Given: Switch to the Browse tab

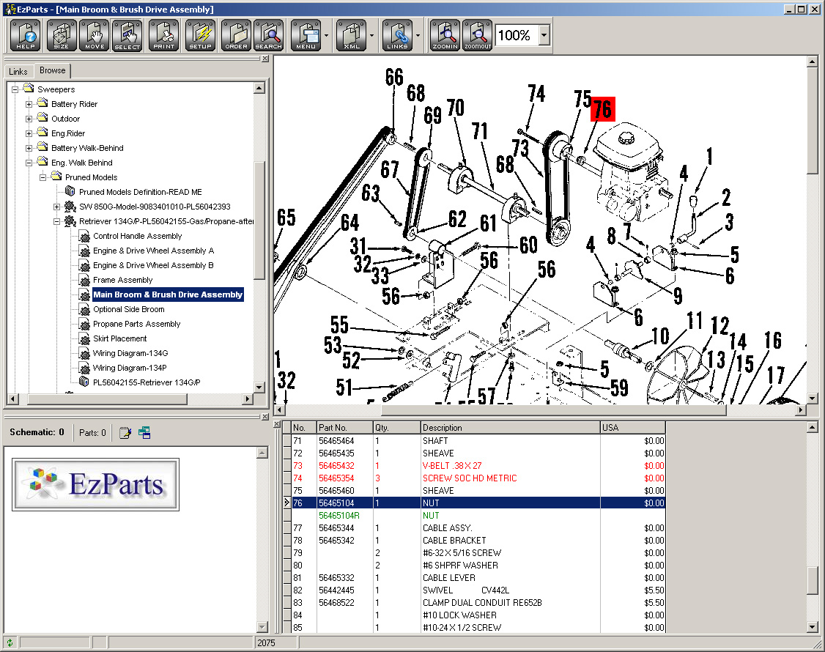Looking at the screenshot, I should (x=53, y=70).
